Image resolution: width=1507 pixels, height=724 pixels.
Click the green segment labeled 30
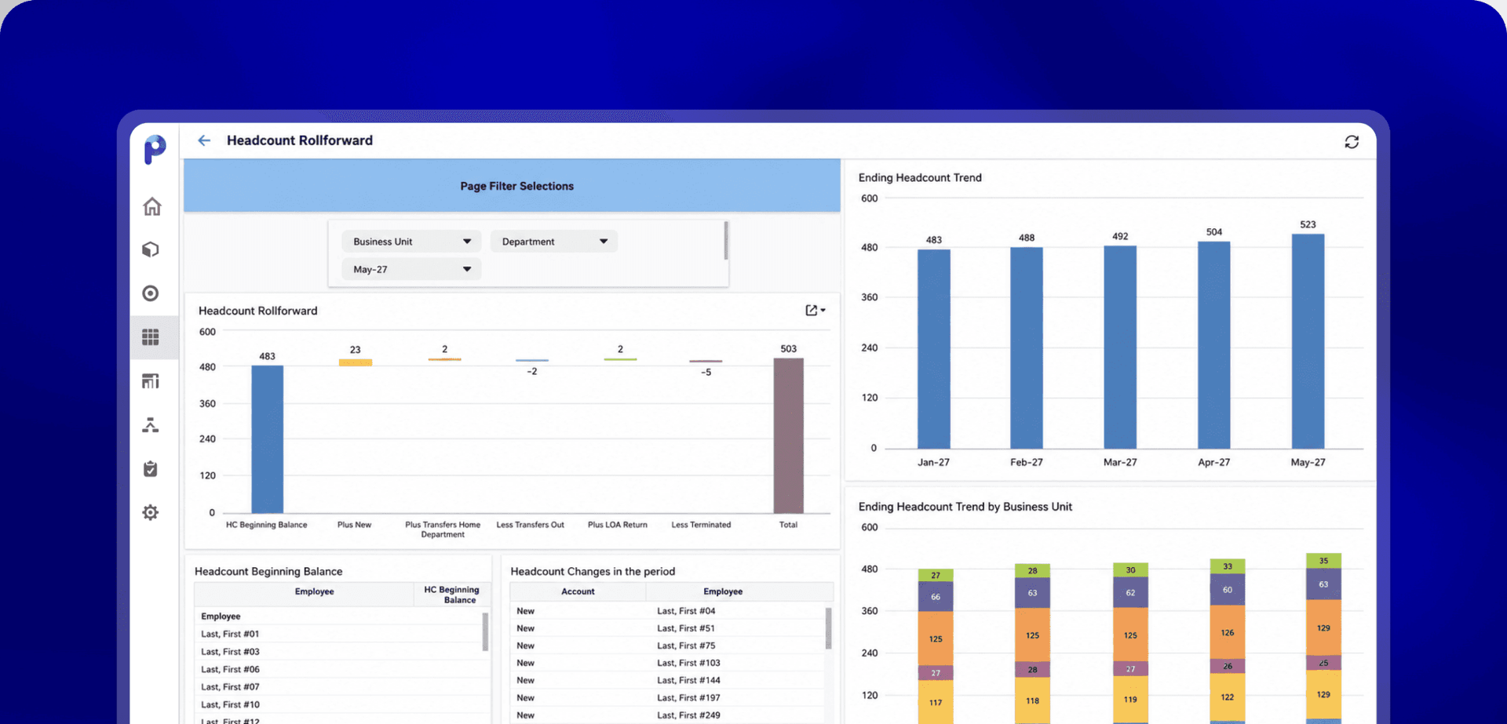click(x=1130, y=570)
